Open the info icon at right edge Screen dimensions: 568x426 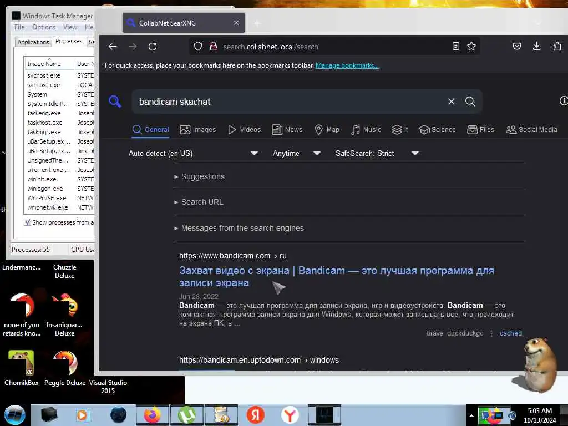coord(564,101)
